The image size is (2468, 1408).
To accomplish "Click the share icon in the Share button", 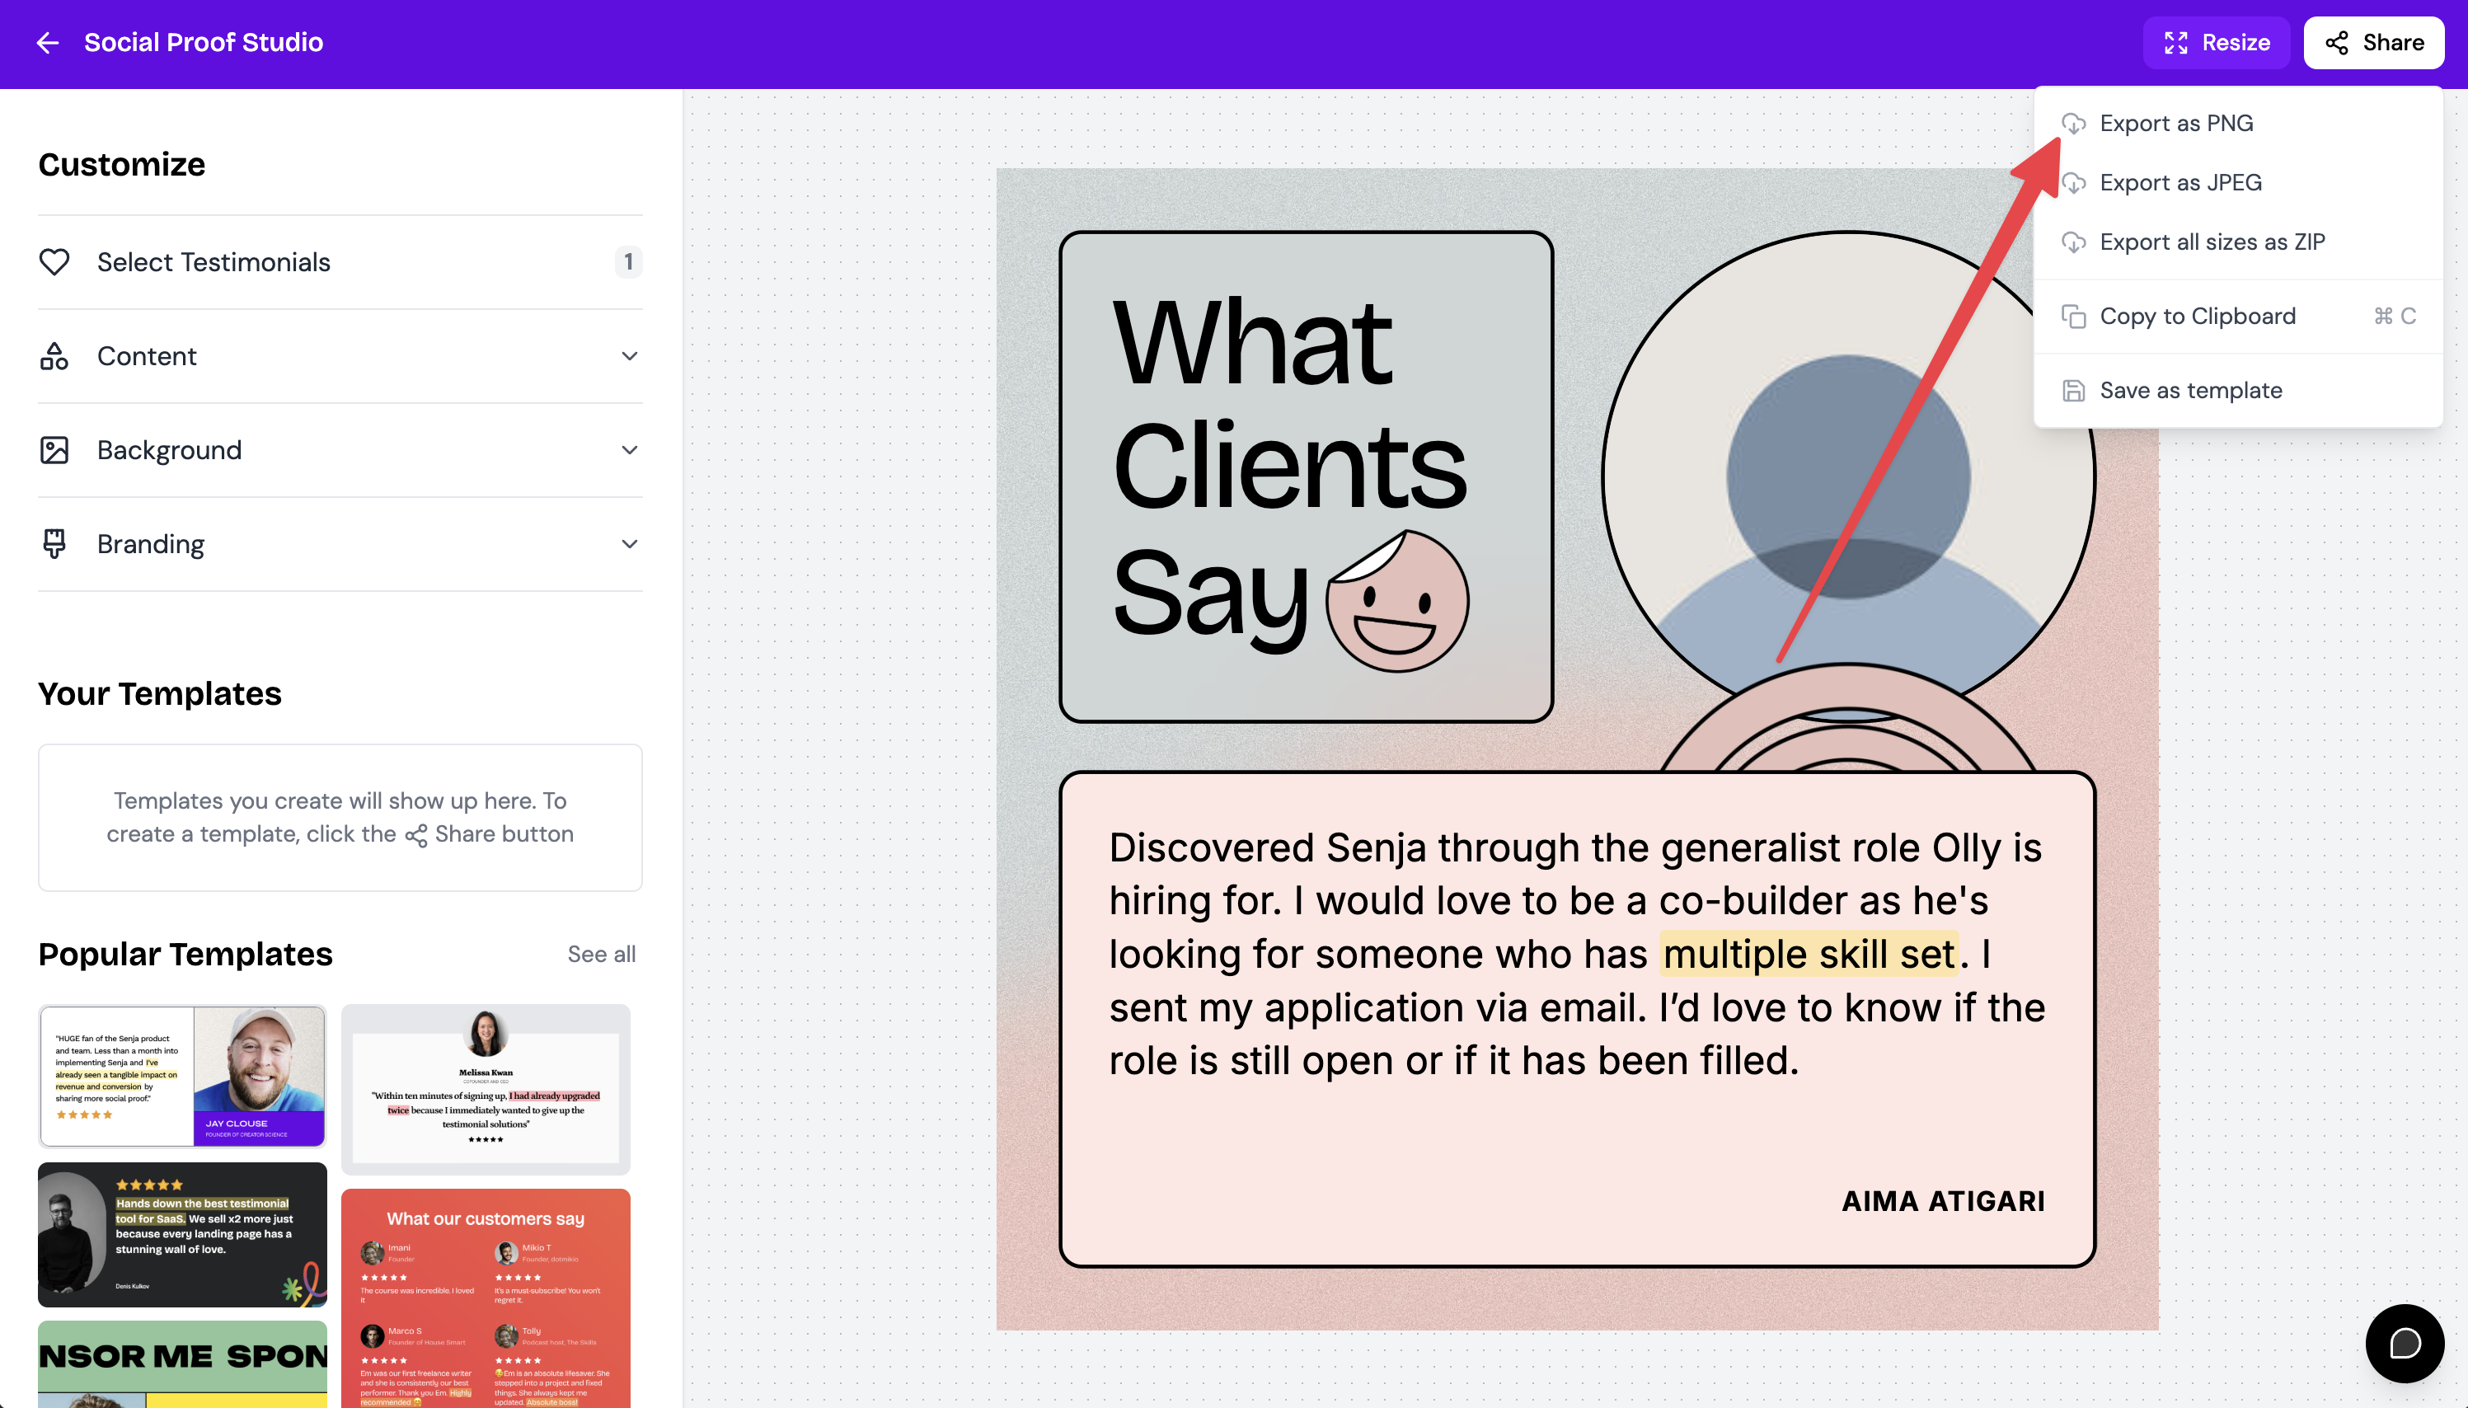I will pos(2337,43).
